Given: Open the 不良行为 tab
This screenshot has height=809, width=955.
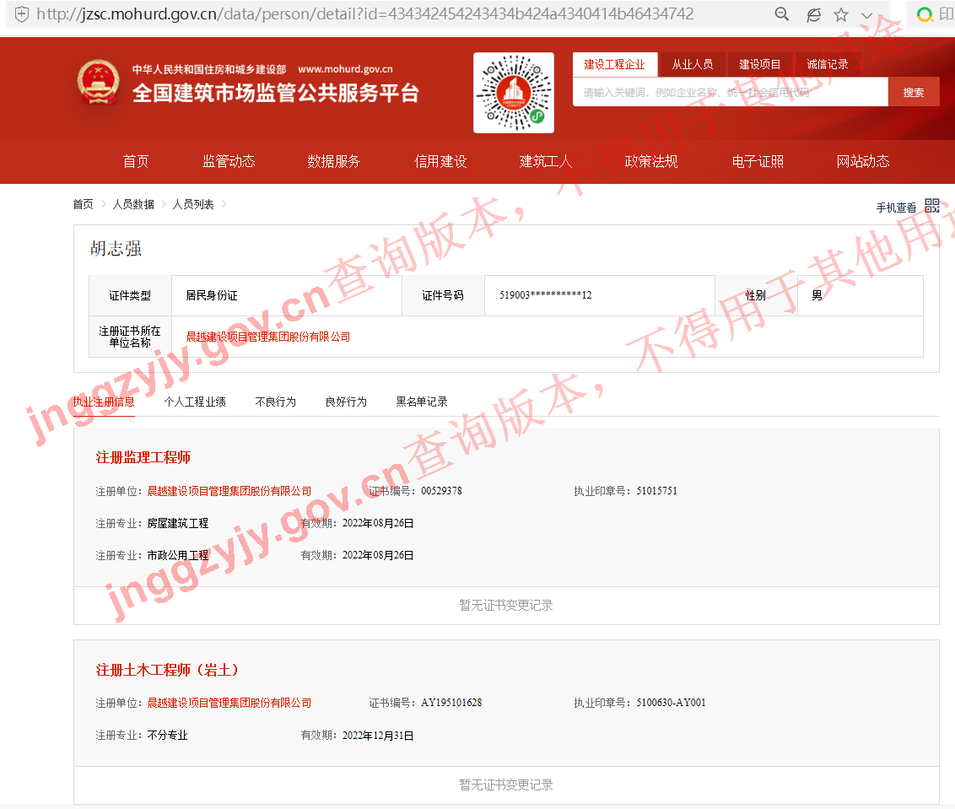Looking at the screenshot, I should click(275, 402).
